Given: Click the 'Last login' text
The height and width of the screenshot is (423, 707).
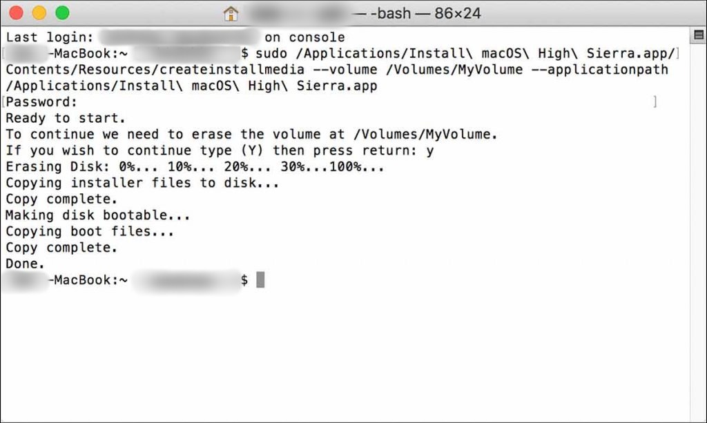Looking at the screenshot, I should point(48,37).
